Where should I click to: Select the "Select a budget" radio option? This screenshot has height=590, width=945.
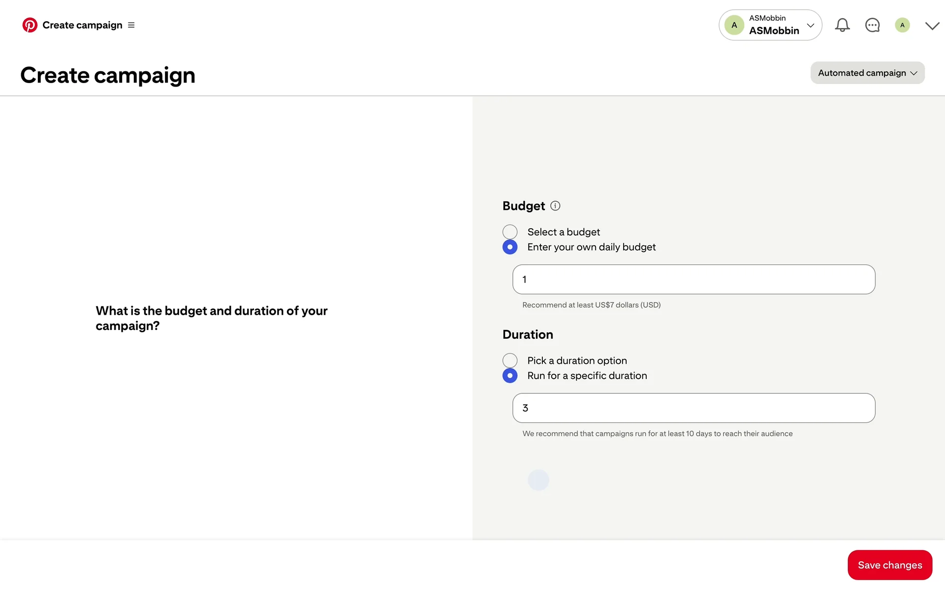click(510, 232)
